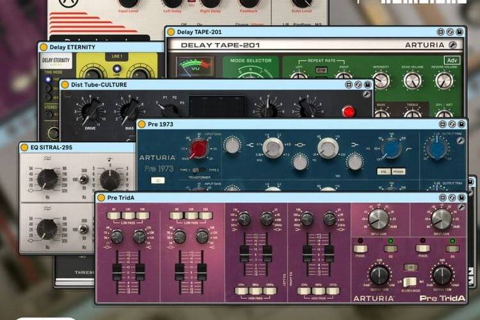Toggle EQ SITRAL-295 device activator

pyautogui.click(x=24, y=147)
